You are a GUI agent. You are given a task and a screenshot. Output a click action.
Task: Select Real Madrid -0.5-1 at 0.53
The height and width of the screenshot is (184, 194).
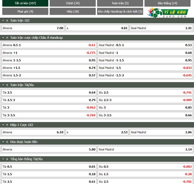point(145,45)
